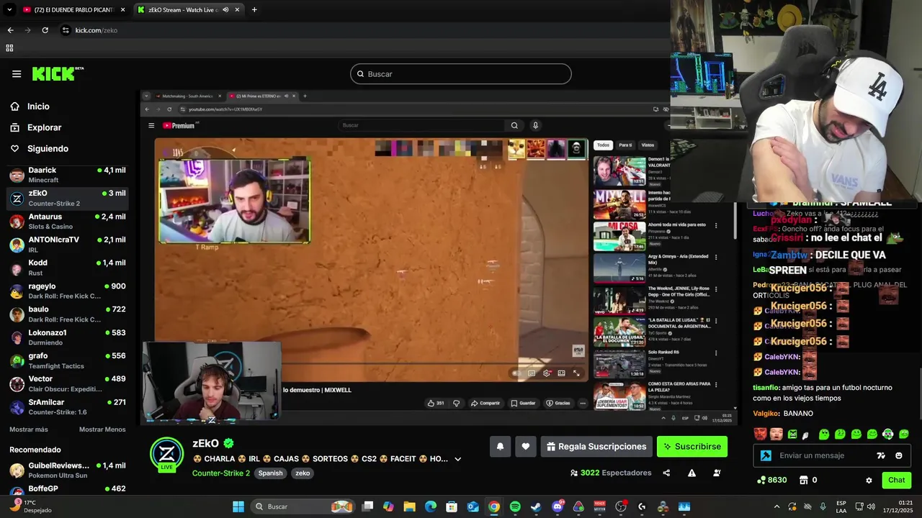The width and height of the screenshot is (922, 518).
Task: Click the 8630 channel points balance
Action: 772,480
